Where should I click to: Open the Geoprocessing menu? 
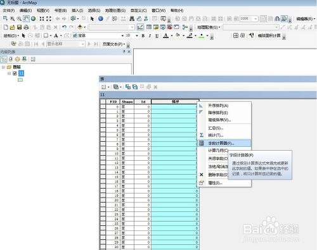pos(115,10)
